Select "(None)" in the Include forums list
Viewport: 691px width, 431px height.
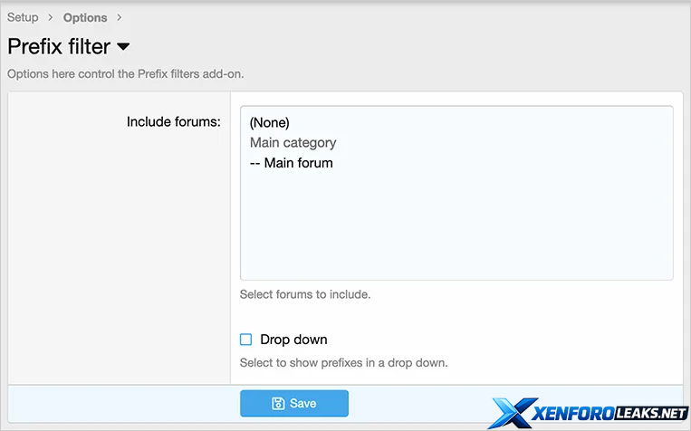point(269,122)
